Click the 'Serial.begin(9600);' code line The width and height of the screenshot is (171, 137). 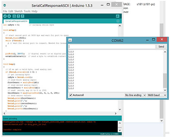[x=16, y=38]
